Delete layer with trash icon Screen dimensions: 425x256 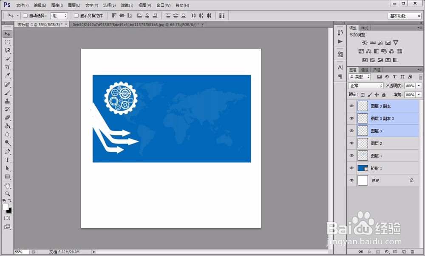pyautogui.click(x=412, y=252)
